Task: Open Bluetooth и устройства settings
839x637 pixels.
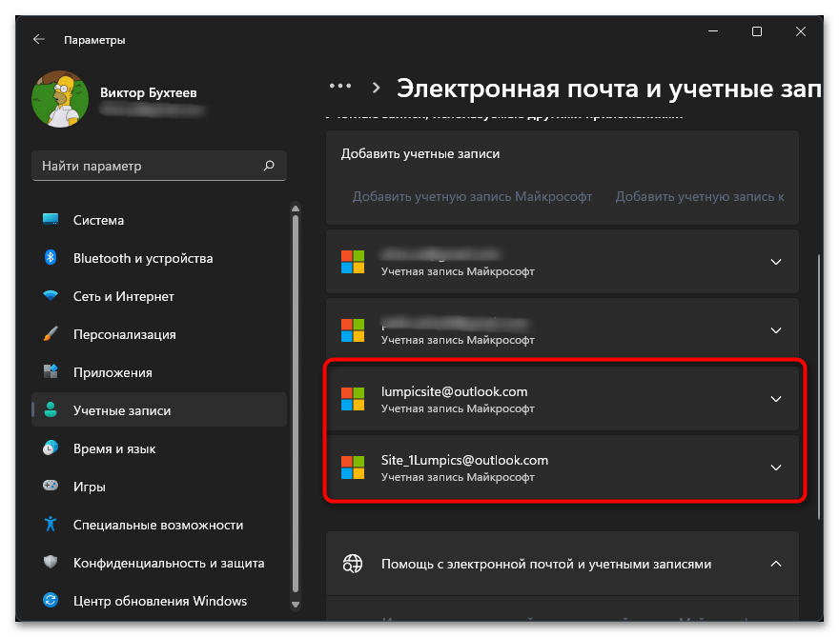Action: click(x=159, y=258)
